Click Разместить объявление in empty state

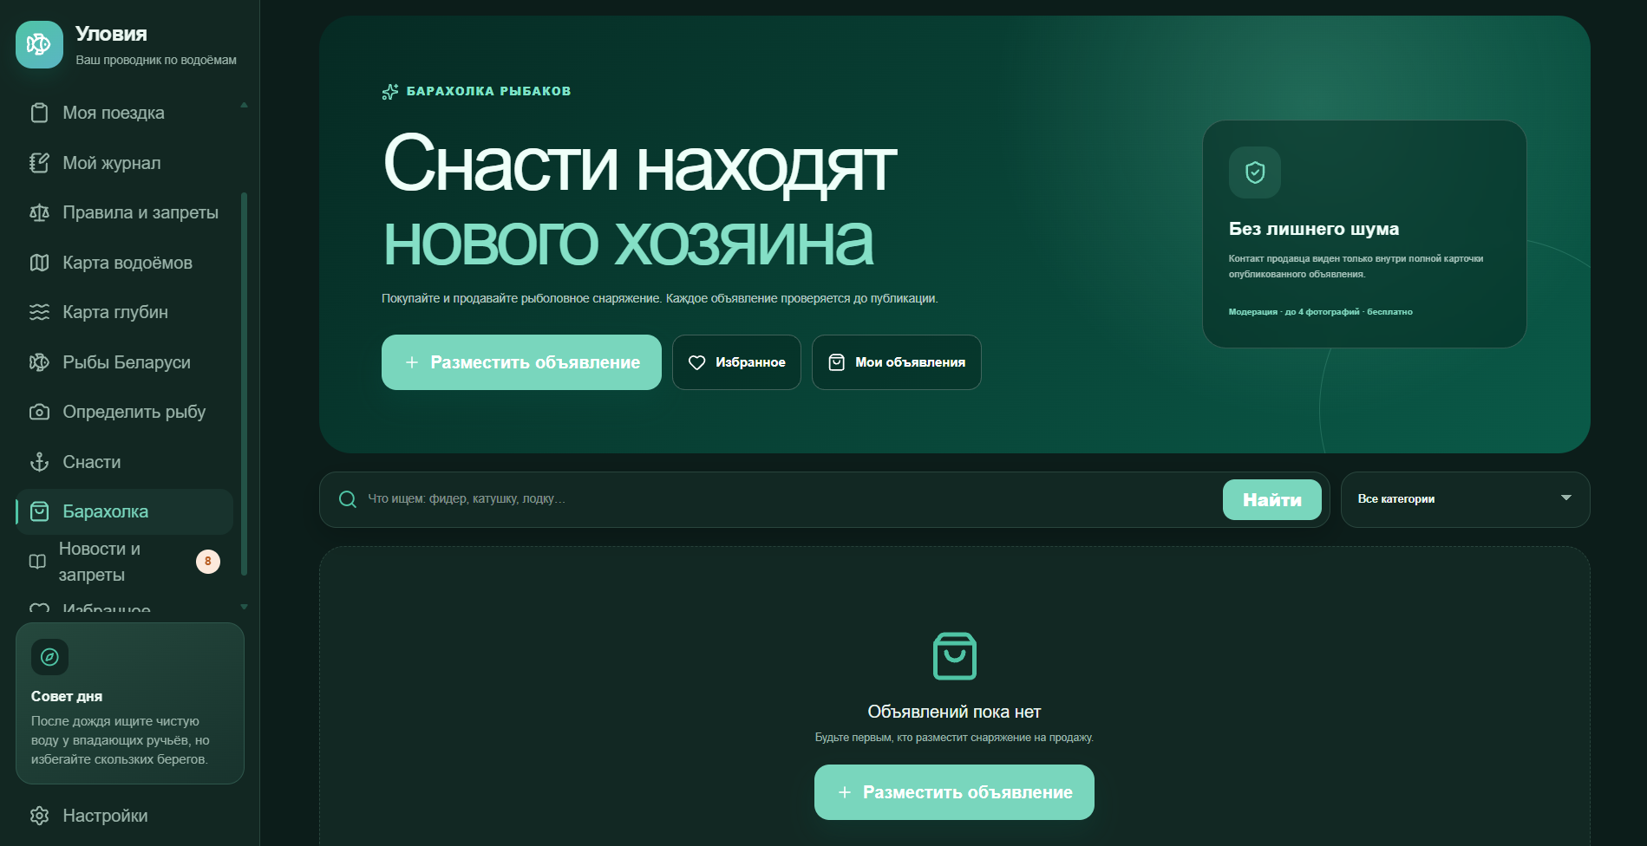(954, 792)
